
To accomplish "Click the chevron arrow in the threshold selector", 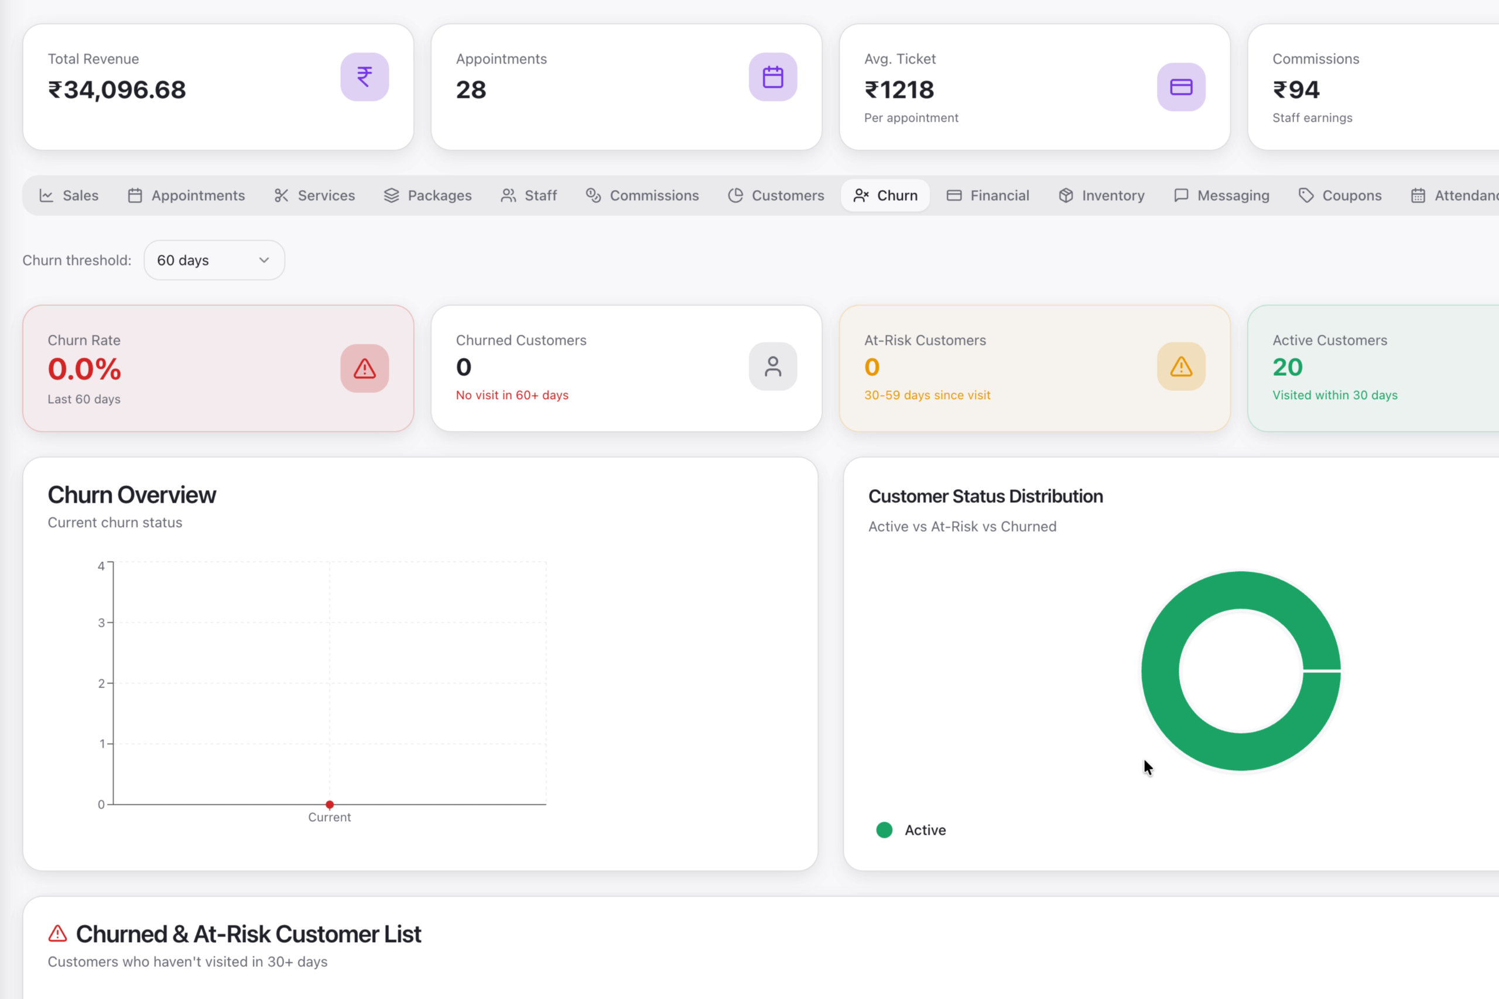I will tap(264, 260).
